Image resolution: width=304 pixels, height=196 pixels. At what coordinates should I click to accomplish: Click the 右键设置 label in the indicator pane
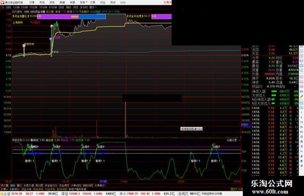232,140
